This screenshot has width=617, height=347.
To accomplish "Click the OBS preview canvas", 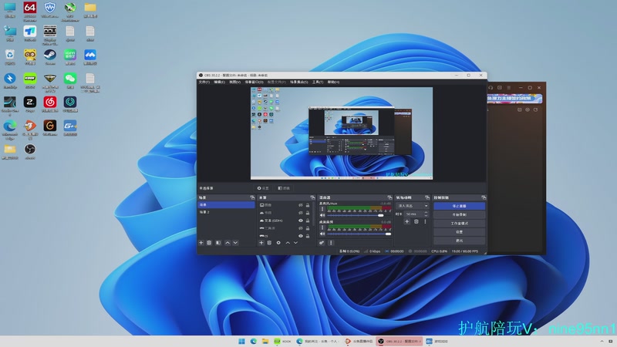I will (x=342, y=133).
